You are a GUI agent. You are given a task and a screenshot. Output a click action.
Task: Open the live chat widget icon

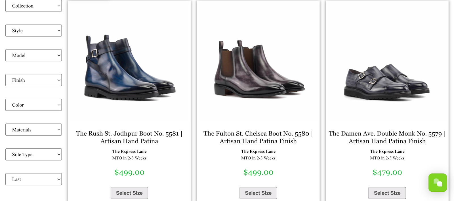pos(437,183)
